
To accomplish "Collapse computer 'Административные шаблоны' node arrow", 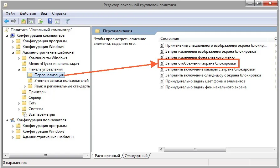I will click(13, 53).
